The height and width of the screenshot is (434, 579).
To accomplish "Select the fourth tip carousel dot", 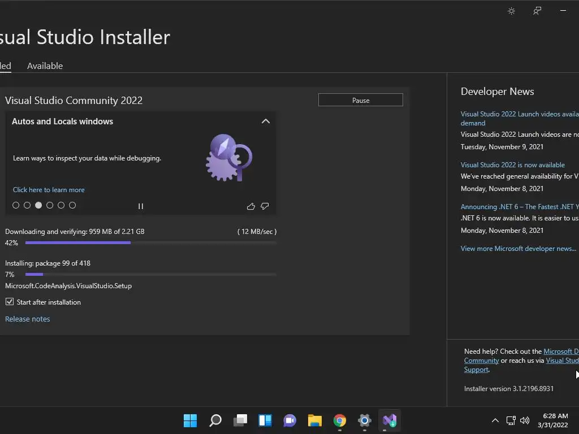I will pos(50,205).
